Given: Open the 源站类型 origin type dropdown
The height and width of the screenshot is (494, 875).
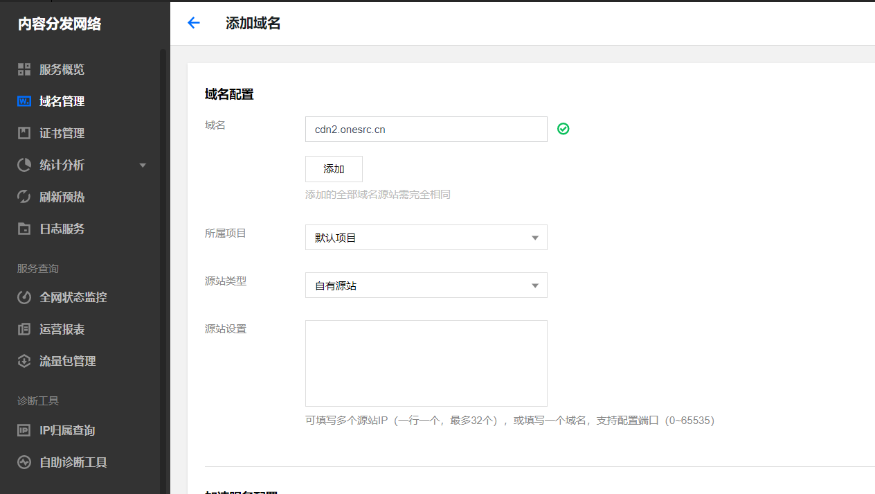Looking at the screenshot, I should pyautogui.click(x=426, y=285).
